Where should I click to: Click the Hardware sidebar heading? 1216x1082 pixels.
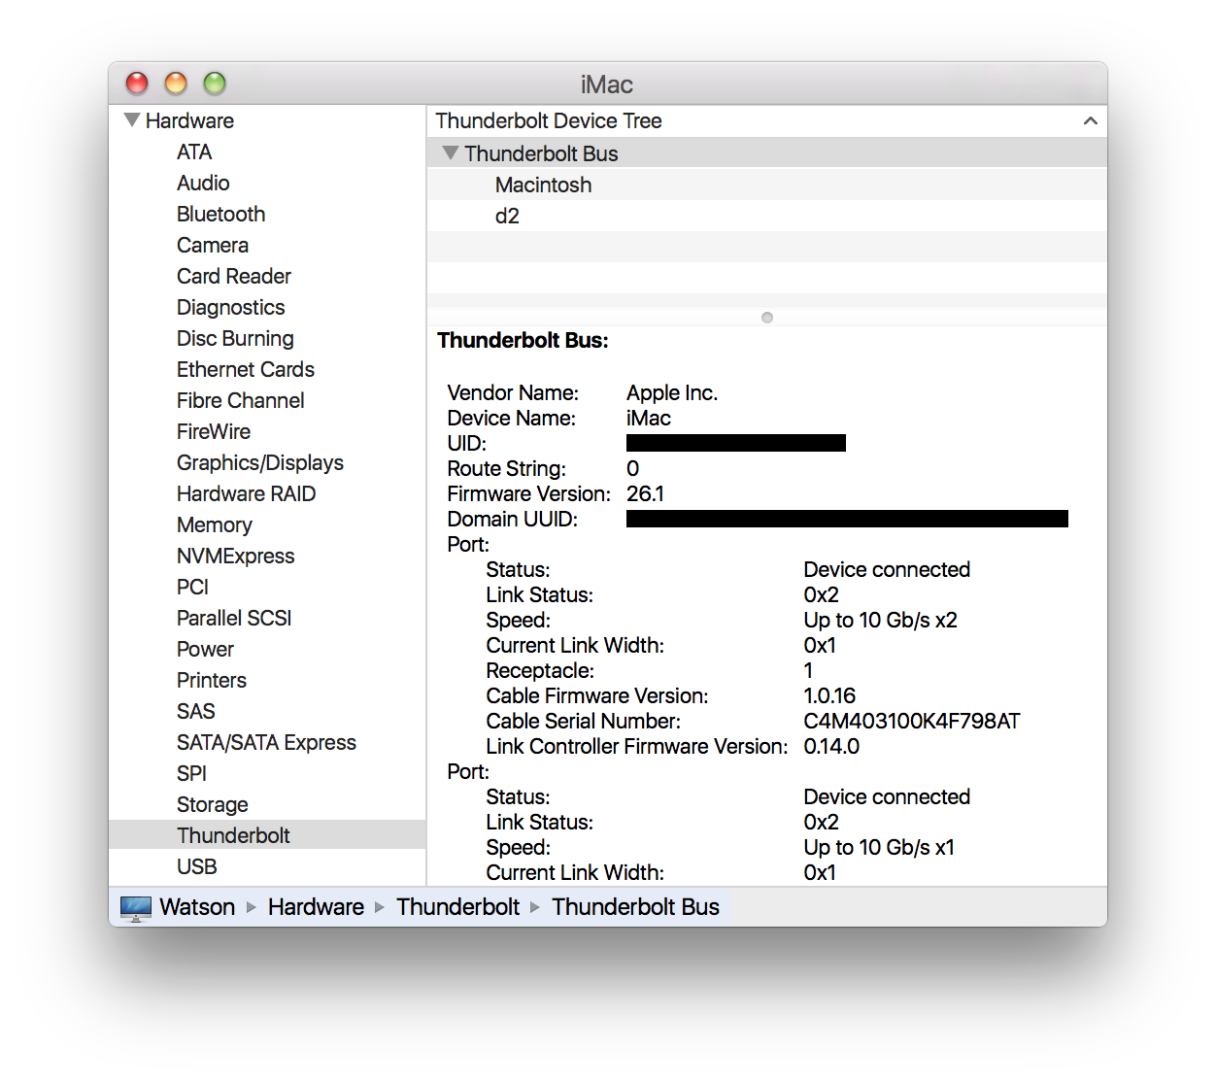pyautogui.click(x=189, y=120)
